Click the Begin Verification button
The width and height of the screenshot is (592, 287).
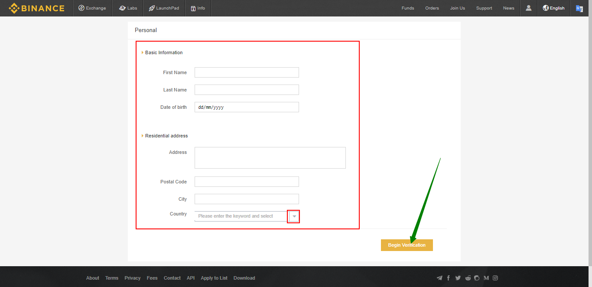coord(407,245)
